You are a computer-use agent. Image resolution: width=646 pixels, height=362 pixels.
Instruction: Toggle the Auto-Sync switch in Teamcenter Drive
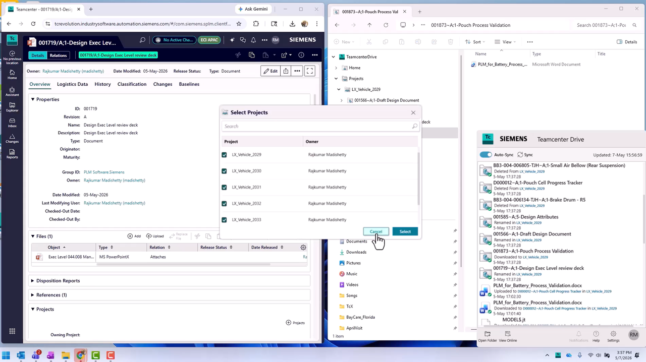pos(486,155)
